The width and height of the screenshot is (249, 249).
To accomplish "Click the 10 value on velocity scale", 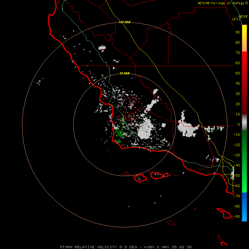I will coord(238,114).
